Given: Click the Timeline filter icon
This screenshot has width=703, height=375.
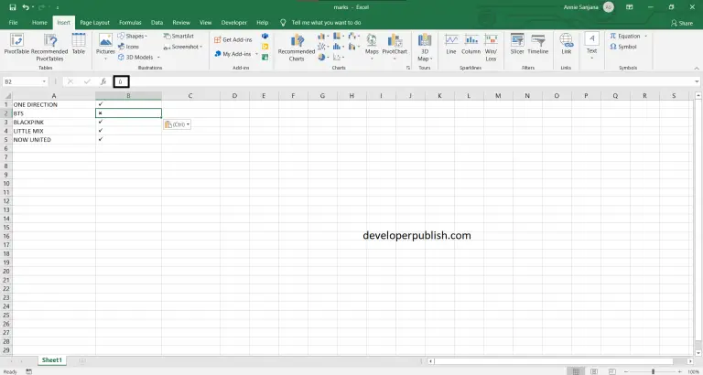Looking at the screenshot, I should click(x=537, y=45).
